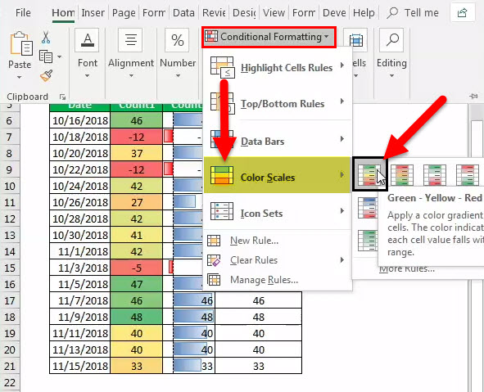Select red cell with value -5
The height and width of the screenshot is (392, 484).
(x=137, y=268)
